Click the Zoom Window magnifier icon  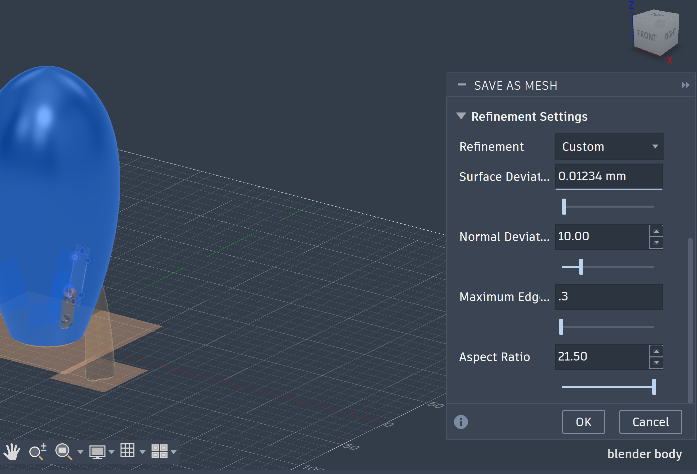tap(63, 452)
